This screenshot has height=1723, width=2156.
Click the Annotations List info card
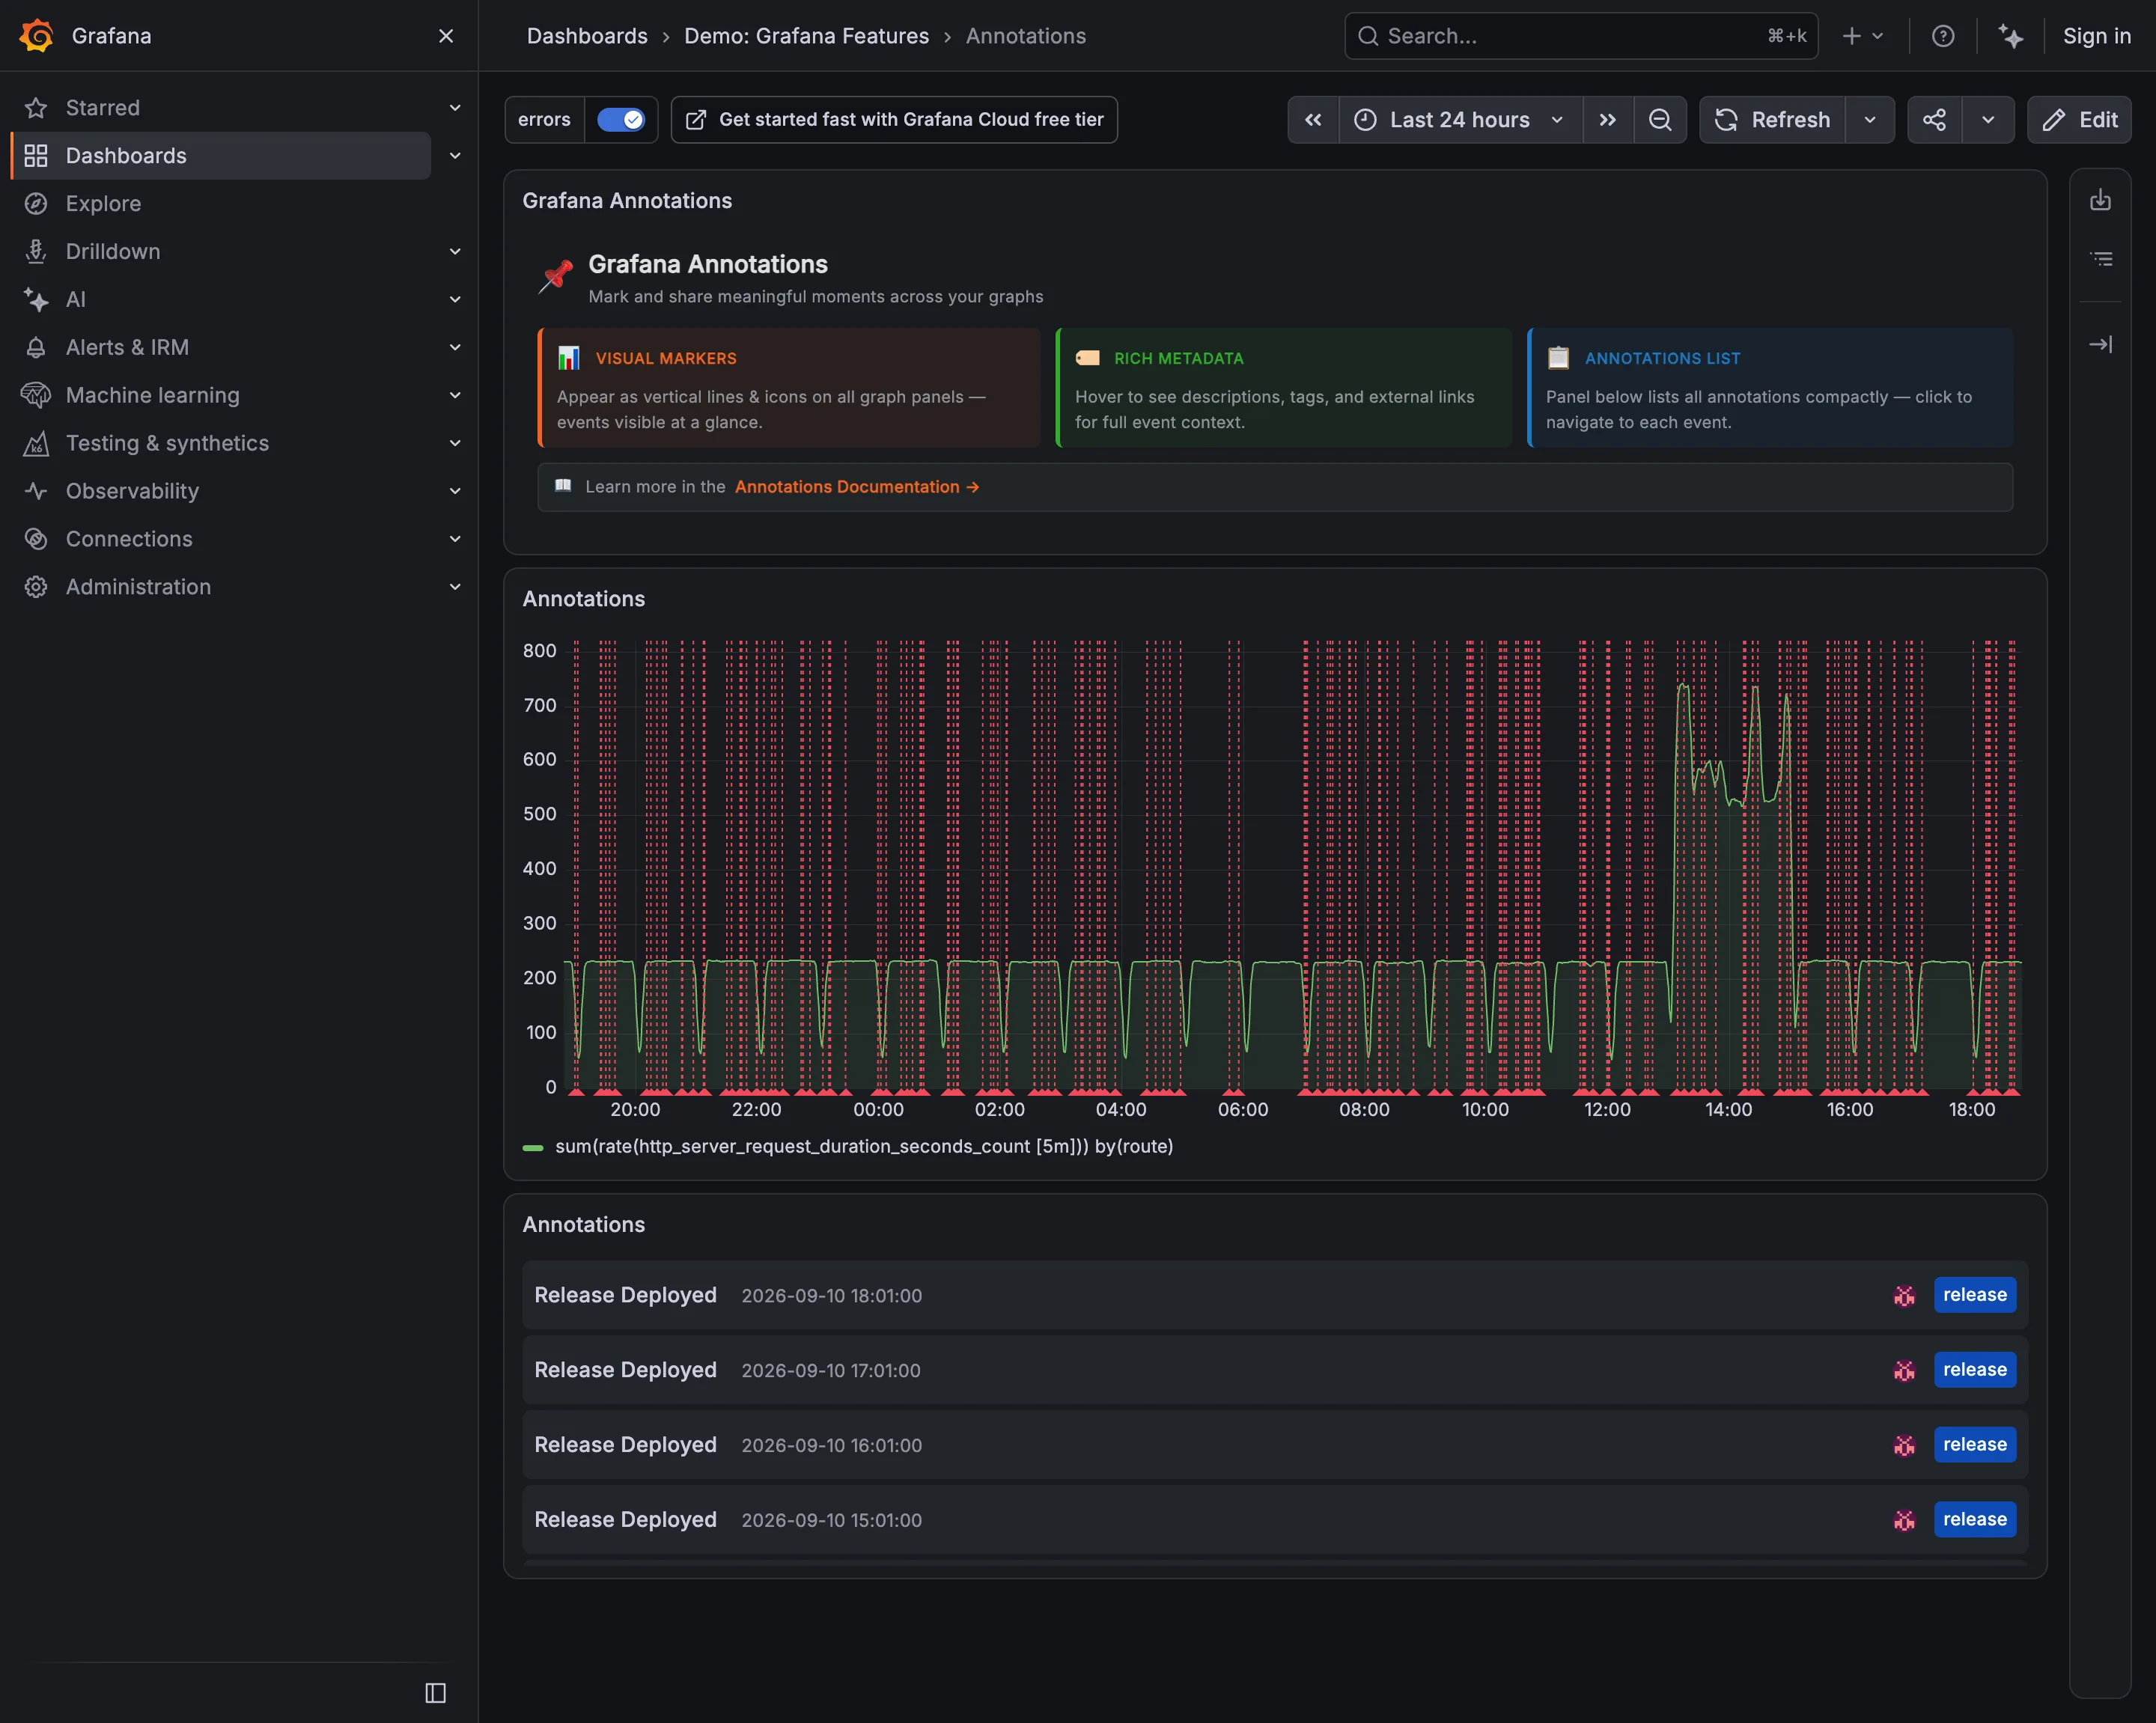coord(1769,388)
